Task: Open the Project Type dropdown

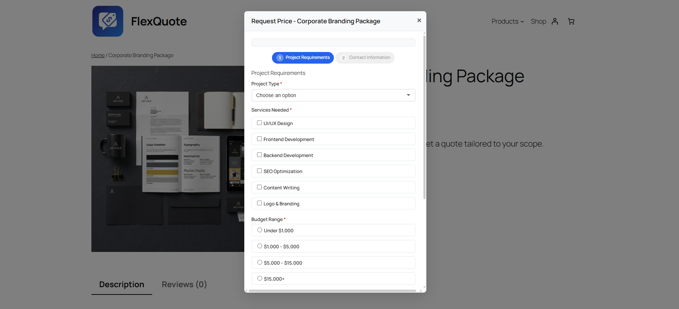Action: 333,95
